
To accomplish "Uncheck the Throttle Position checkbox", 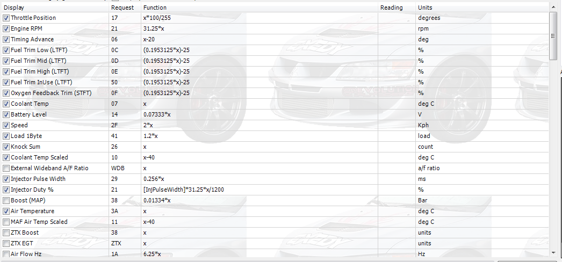I will (6, 18).
